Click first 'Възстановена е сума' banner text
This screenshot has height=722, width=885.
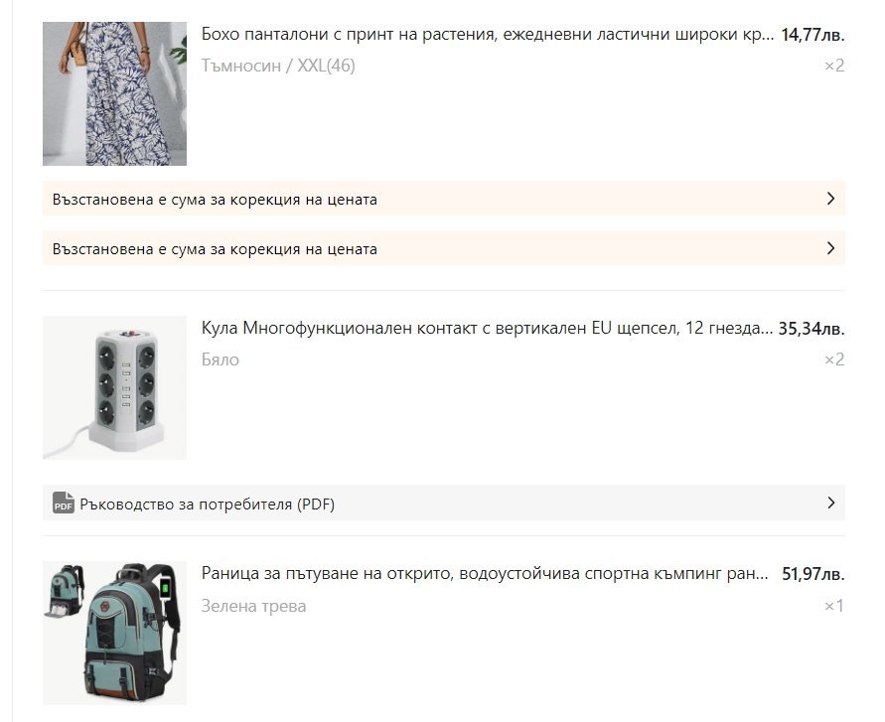tap(215, 200)
